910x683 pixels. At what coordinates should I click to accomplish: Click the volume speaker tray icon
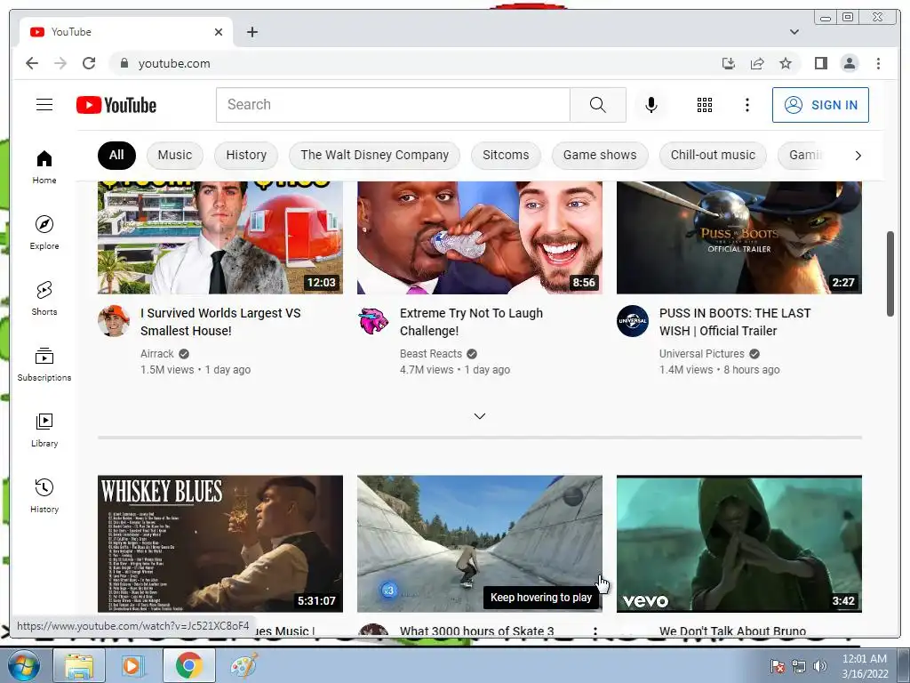click(819, 666)
